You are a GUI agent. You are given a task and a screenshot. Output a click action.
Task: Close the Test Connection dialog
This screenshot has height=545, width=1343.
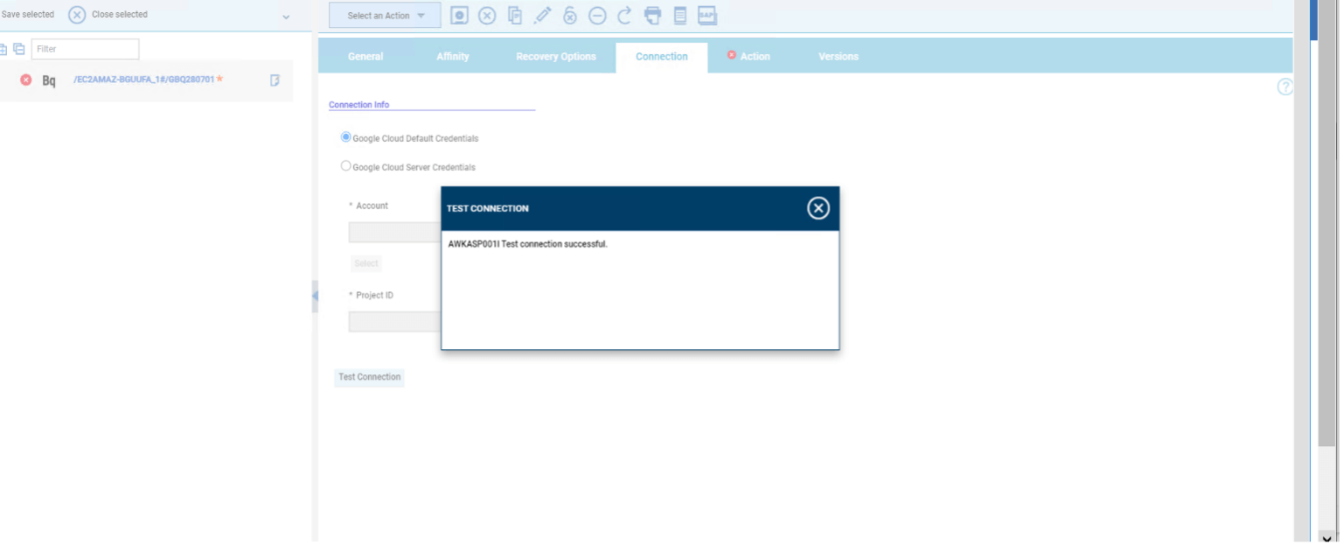tap(818, 208)
